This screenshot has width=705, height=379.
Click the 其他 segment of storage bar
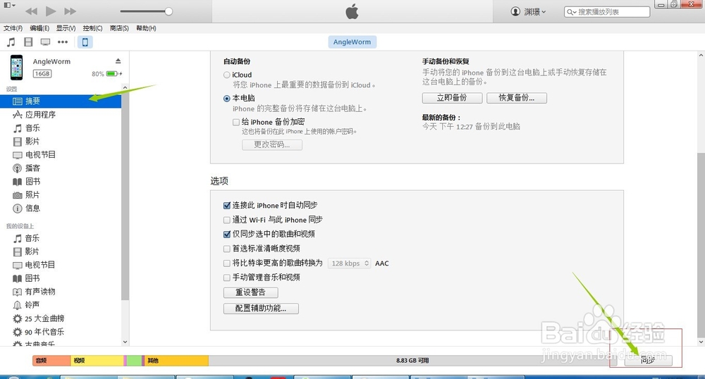click(176, 361)
